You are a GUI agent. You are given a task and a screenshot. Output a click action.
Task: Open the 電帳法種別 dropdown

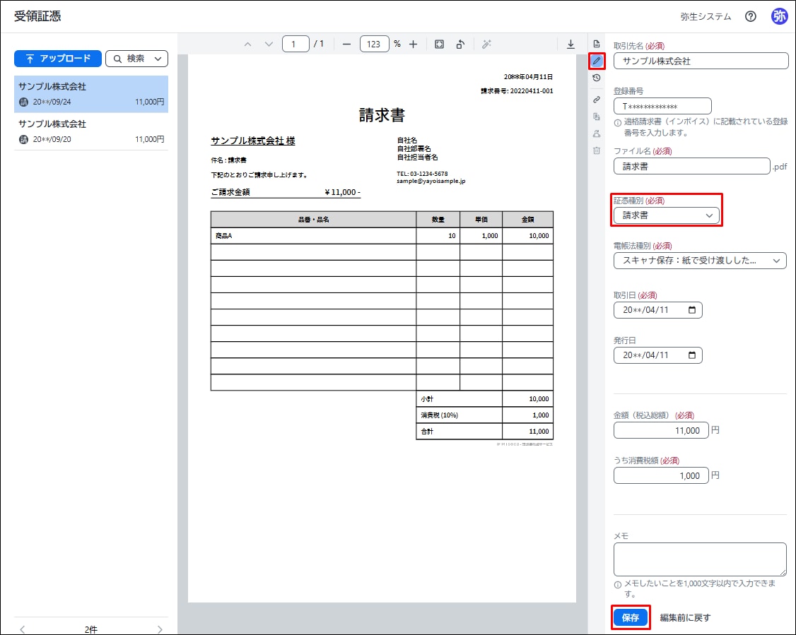pyautogui.click(x=700, y=261)
